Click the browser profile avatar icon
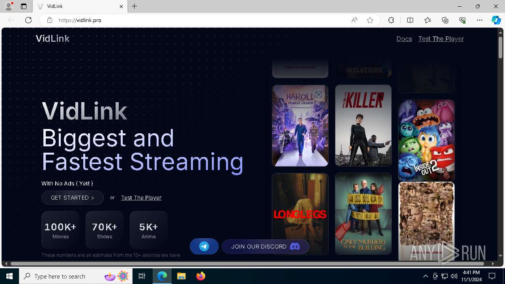The width and height of the screenshot is (505, 284). click(9, 6)
